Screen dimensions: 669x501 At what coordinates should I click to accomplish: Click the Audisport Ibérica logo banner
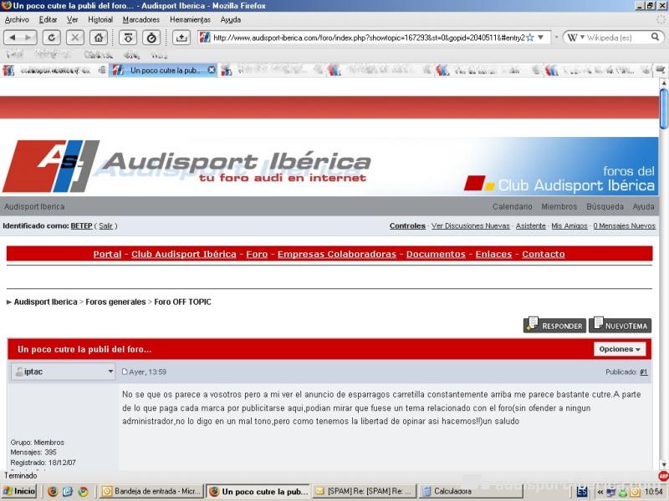click(x=186, y=166)
